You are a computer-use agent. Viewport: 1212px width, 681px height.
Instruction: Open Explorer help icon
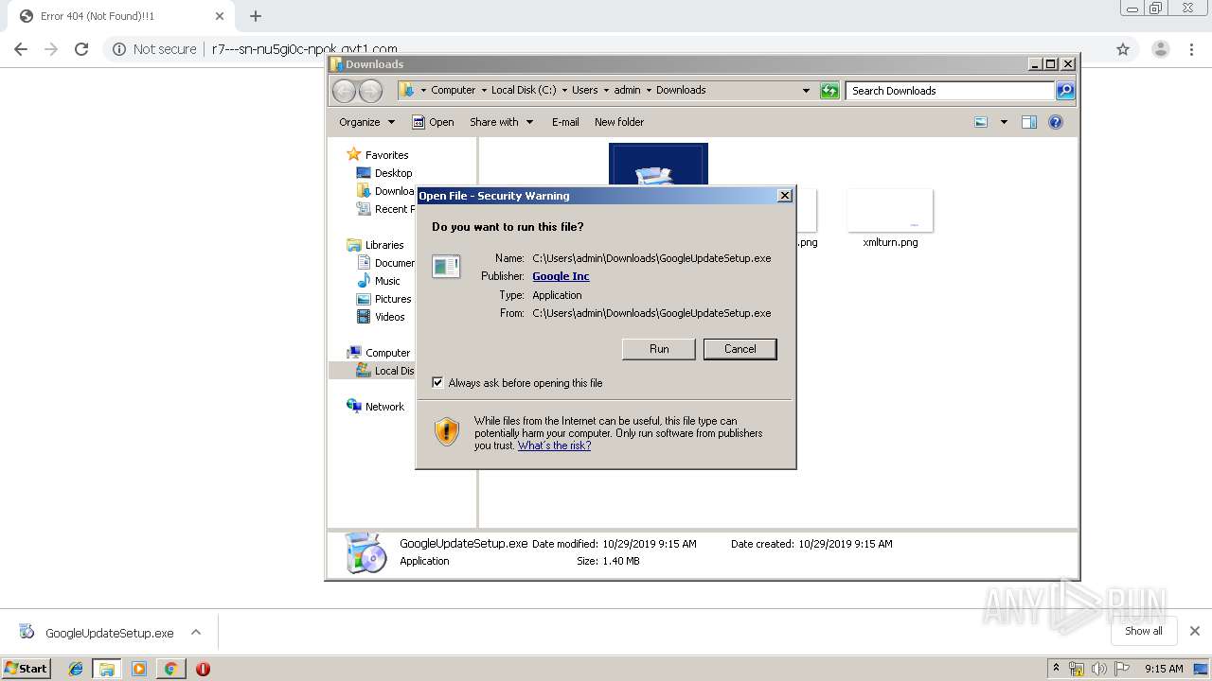tap(1056, 122)
